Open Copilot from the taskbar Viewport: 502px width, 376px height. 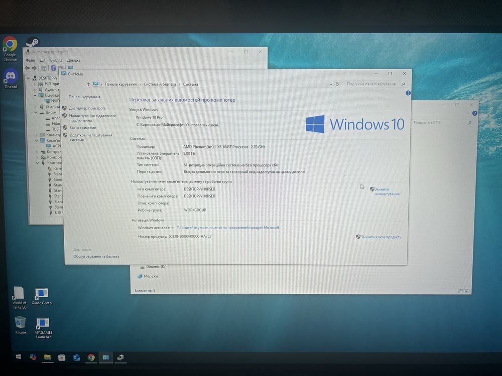click(x=33, y=357)
